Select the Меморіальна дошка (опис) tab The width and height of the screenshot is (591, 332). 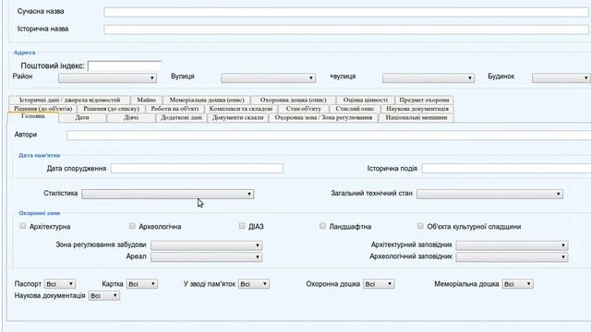tap(207, 101)
